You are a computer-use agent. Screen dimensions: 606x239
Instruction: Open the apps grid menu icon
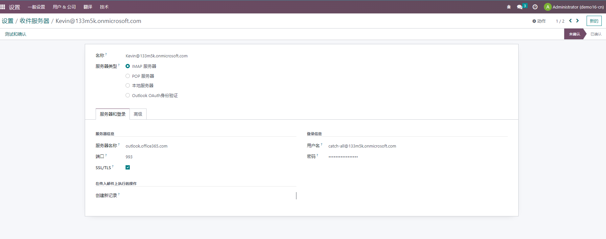(x=3, y=7)
